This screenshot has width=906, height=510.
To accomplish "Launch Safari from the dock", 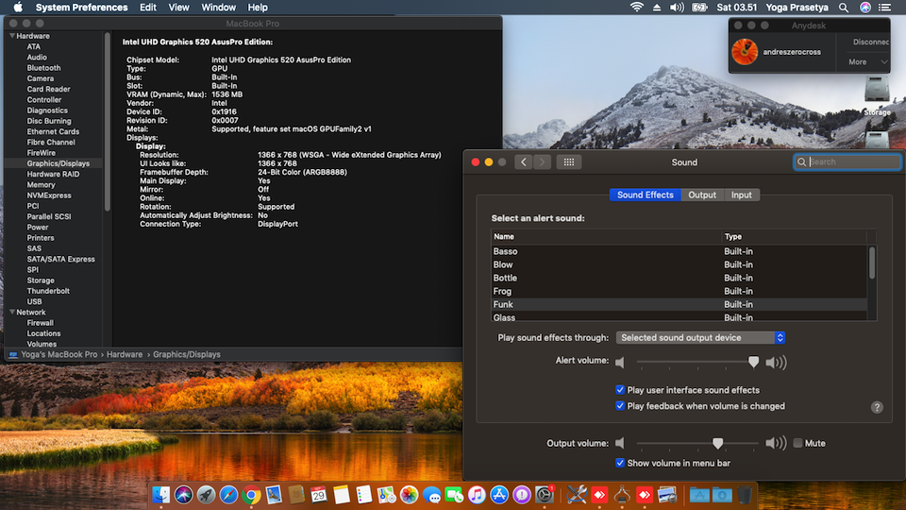I will pyautogui.click(x=228, y=494).
